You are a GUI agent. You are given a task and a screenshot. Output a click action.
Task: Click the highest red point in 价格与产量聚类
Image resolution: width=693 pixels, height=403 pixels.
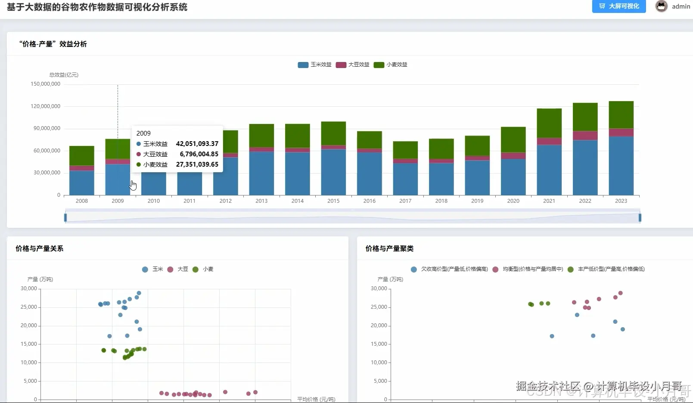click(x=621, y=293)
